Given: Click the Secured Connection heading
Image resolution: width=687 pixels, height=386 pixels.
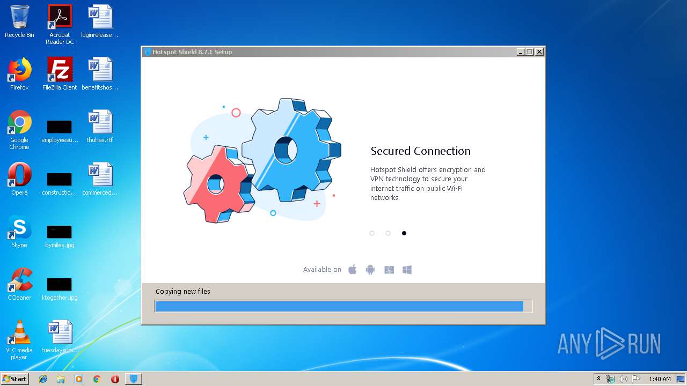Looking at the screenshot, I should point(421,151).
